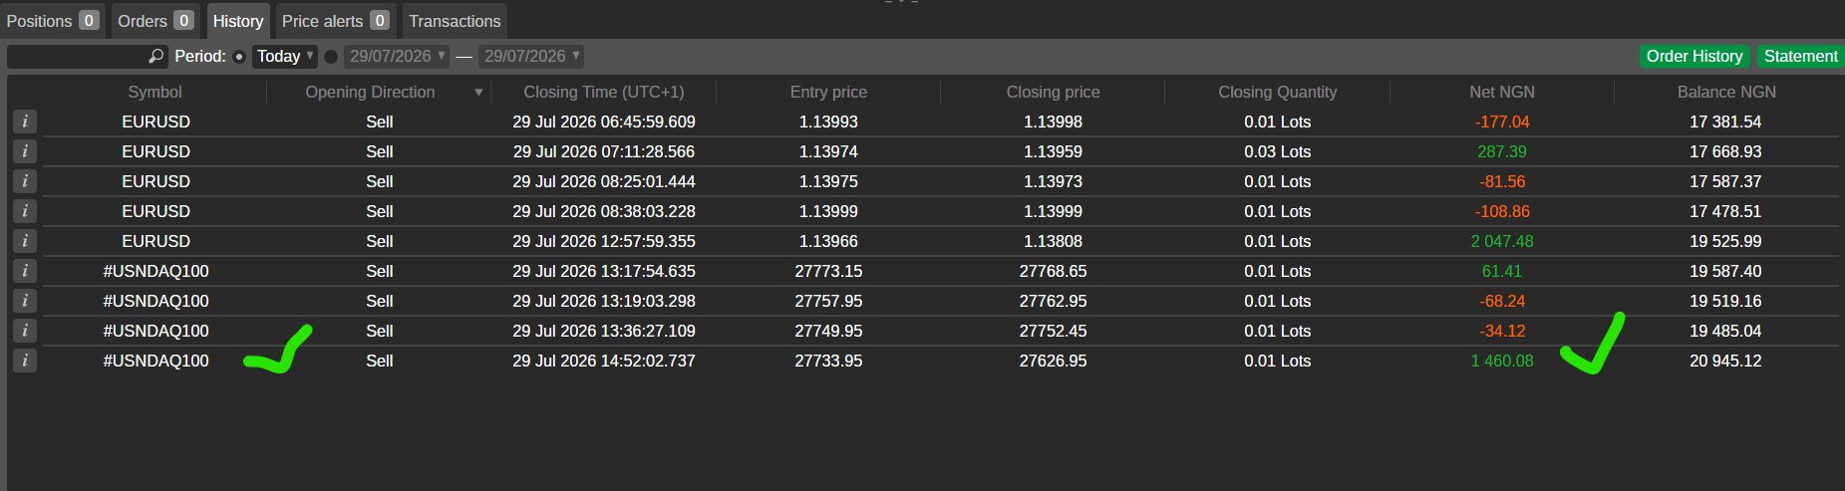
Task: Open the Price alerts tab
Action: coord(335,21)
